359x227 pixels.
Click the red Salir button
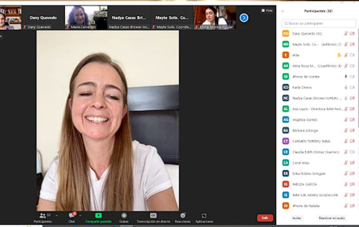(265, 218)
